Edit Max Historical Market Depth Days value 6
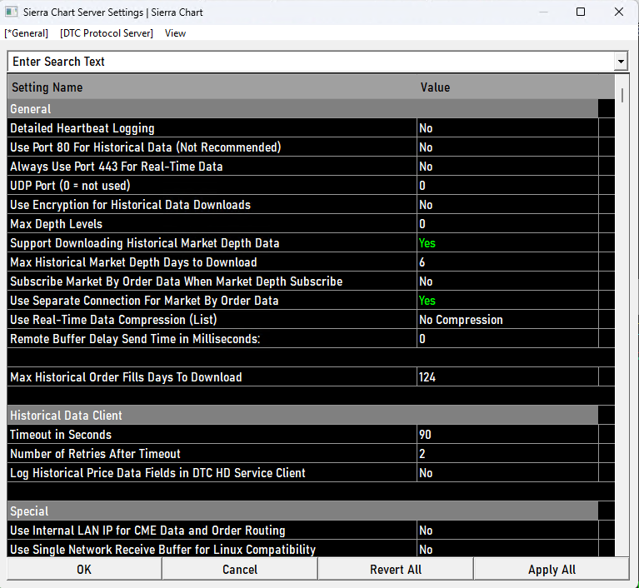This screenshot has height=588, width=639. (x=507, y=262)
